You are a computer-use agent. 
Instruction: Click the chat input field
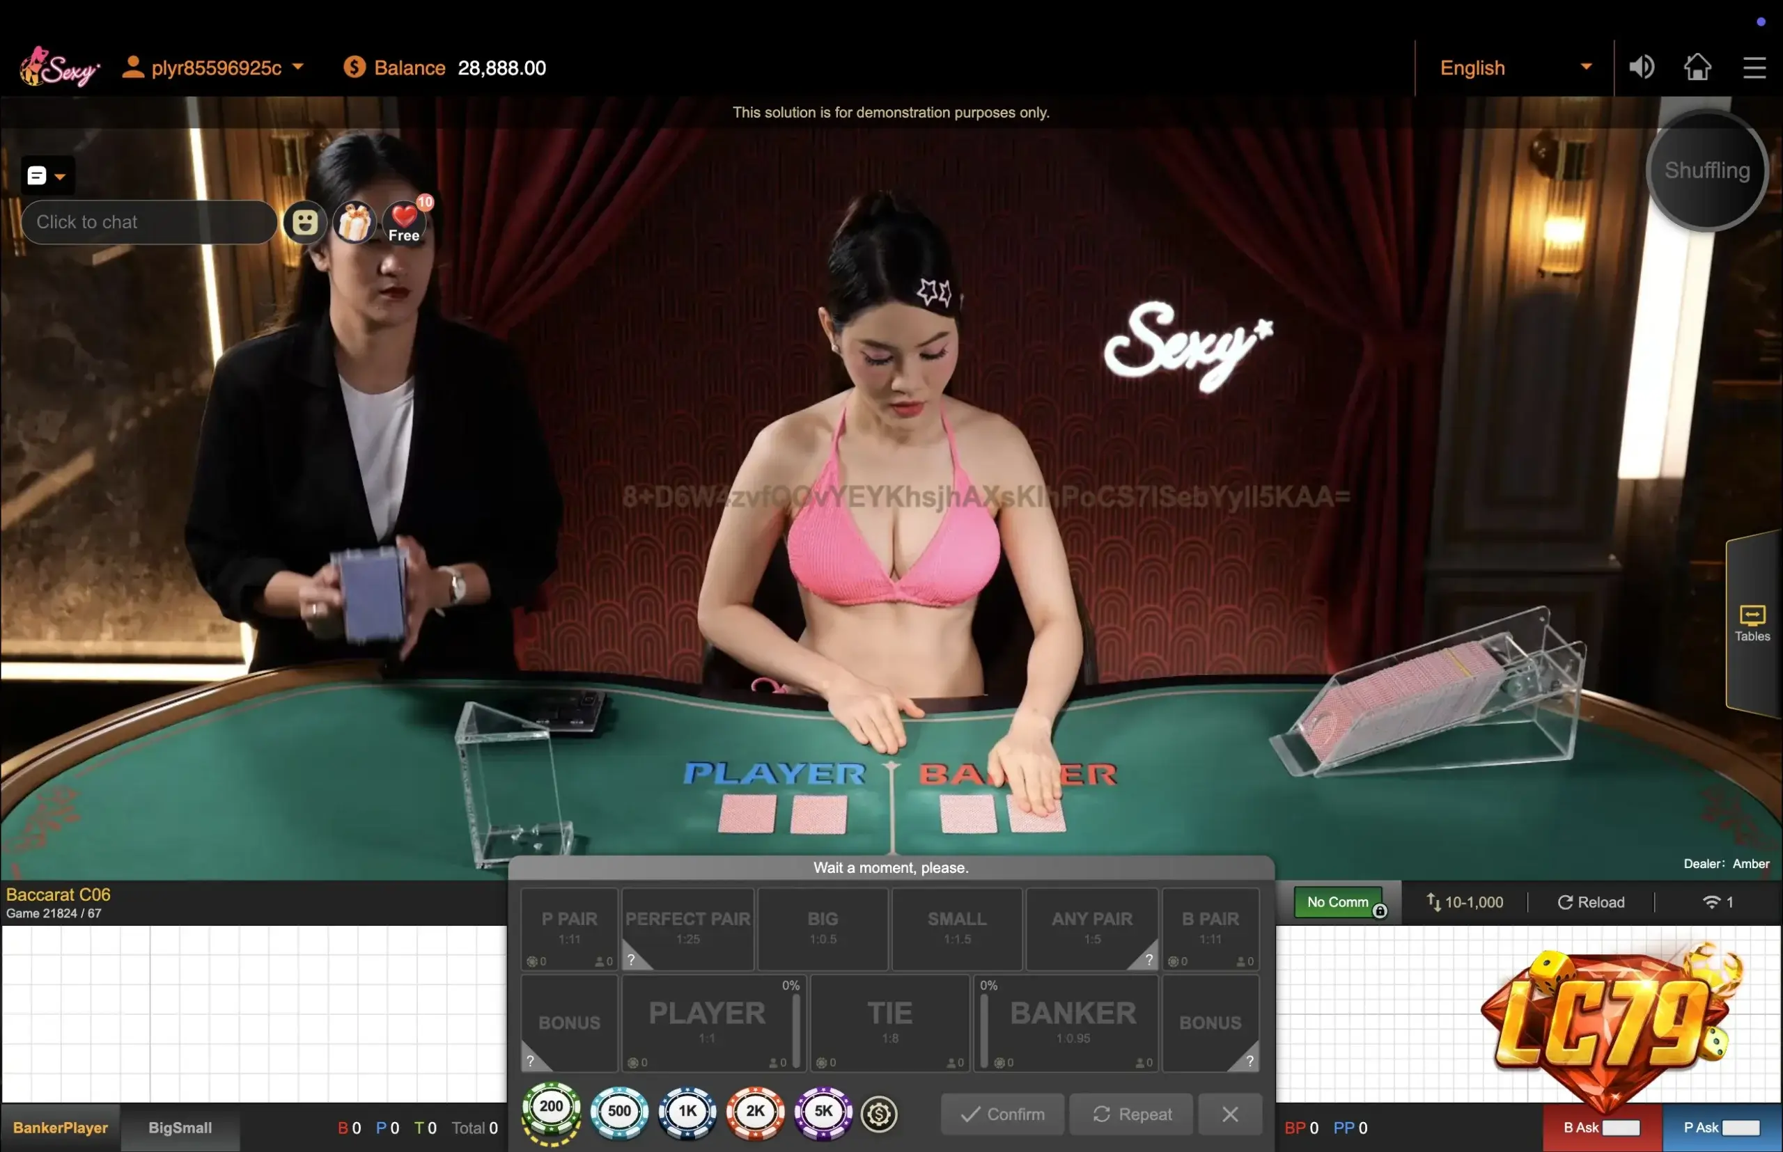coord(149,222)
